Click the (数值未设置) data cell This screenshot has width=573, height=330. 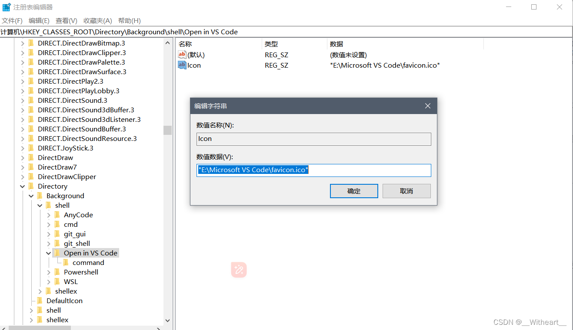tap(348, 55)
